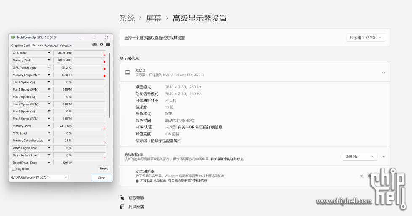Open the GPU Load sensor dropdown
This screenshot has width=412, height=216.
[x=49, y=133]
